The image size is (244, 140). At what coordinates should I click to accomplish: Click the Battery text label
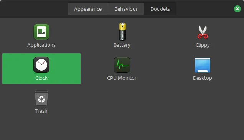122,45
